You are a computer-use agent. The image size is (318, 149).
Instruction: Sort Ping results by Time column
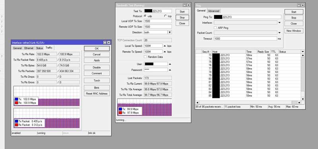[252, 52]
